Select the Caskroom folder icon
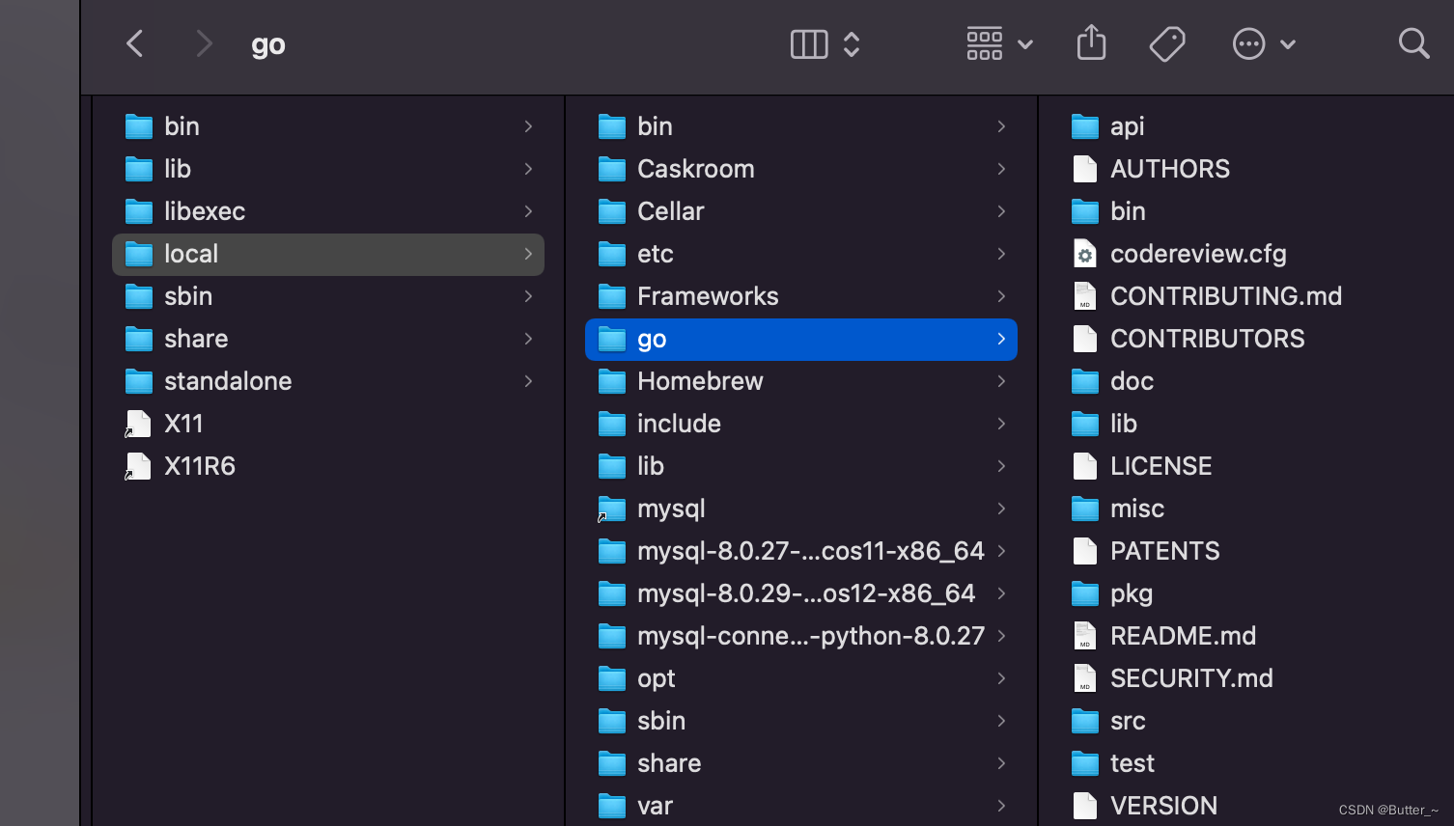 (612, 169)
